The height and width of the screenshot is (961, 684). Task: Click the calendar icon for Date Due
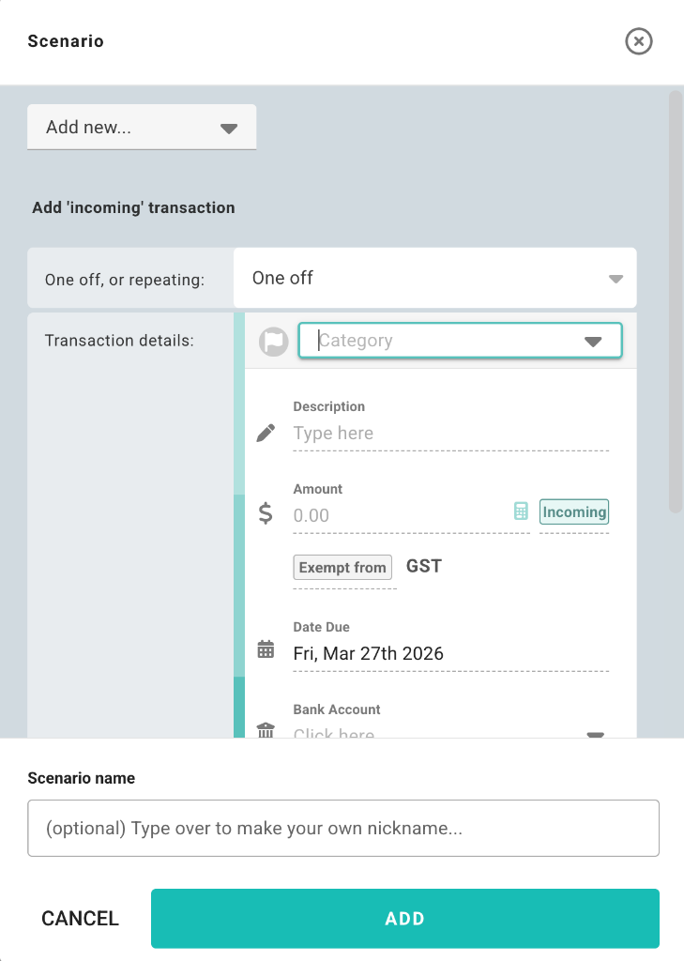click(x=266, y=649)
